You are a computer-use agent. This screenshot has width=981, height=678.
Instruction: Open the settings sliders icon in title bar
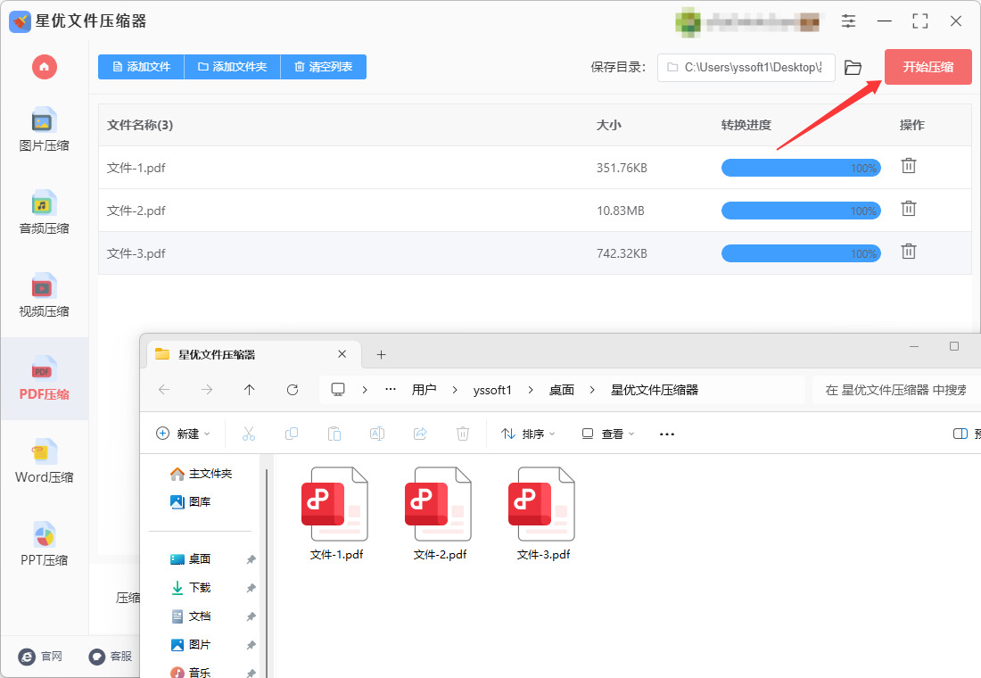pyautogui.click(x=848, y=21)
